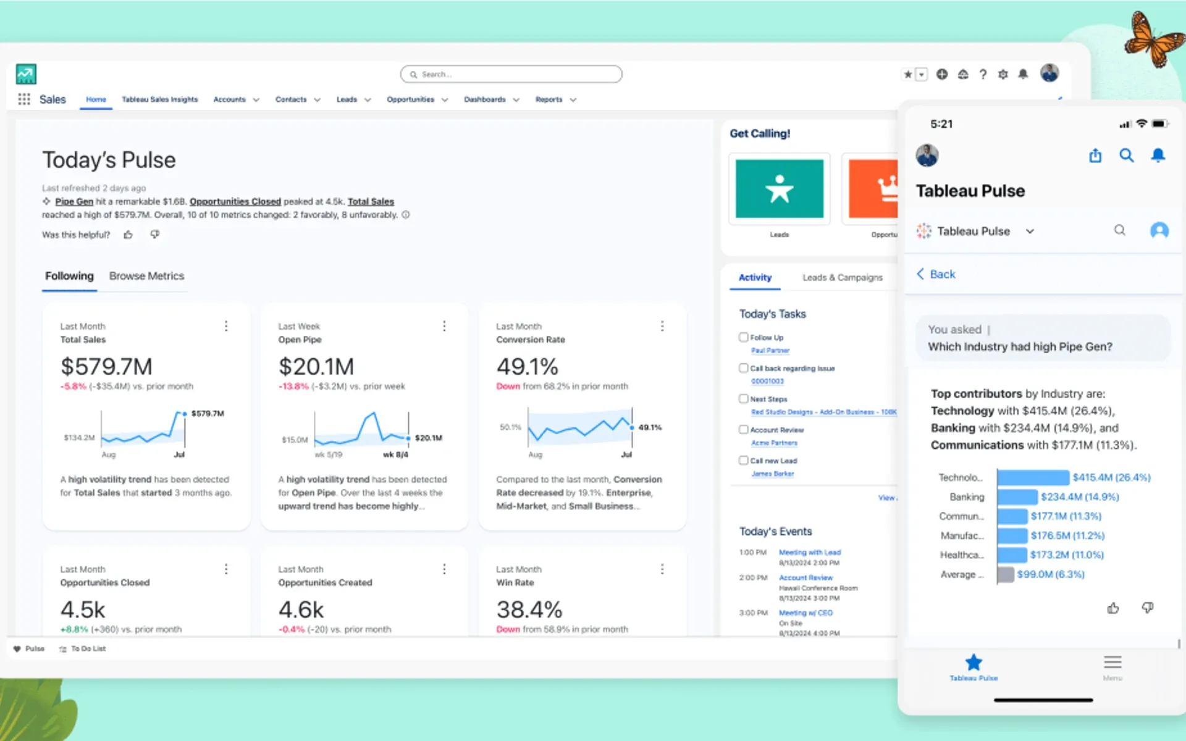
Task: Click the help question mark icon in toolbar
Action: [x=983, y=75]
